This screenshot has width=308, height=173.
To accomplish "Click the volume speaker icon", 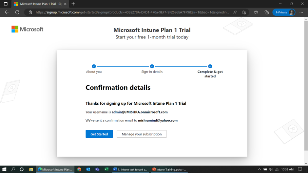I will click(x=271, y=169).
